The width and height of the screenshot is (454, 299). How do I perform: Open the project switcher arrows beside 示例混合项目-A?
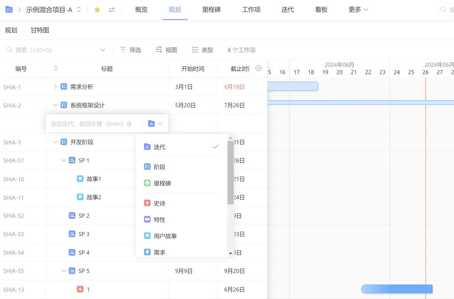pos(79,10)
